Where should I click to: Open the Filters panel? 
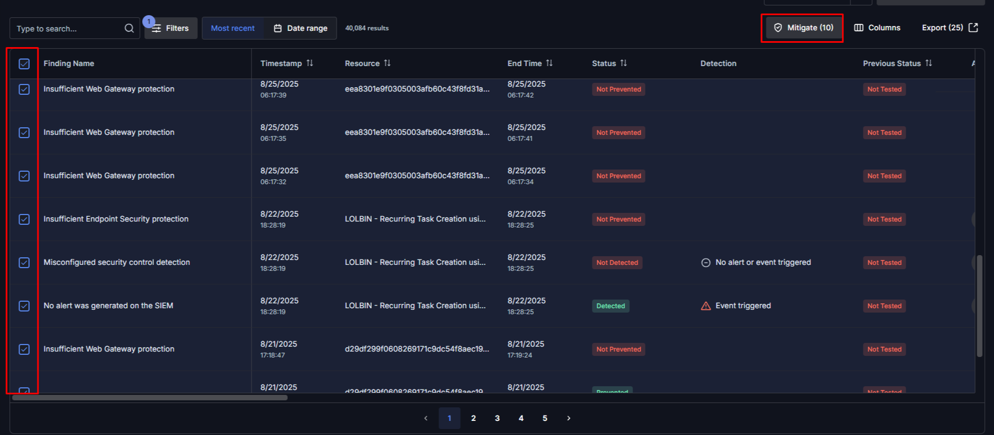tap(171, 28)
